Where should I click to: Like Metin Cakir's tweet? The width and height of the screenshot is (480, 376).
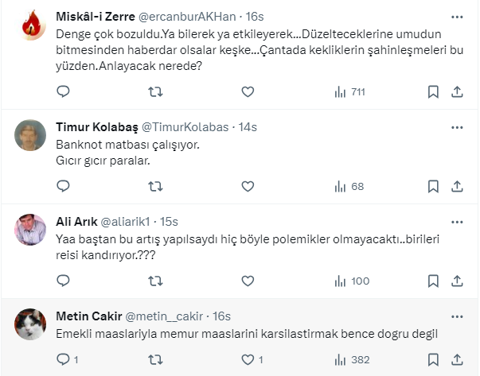248,360
